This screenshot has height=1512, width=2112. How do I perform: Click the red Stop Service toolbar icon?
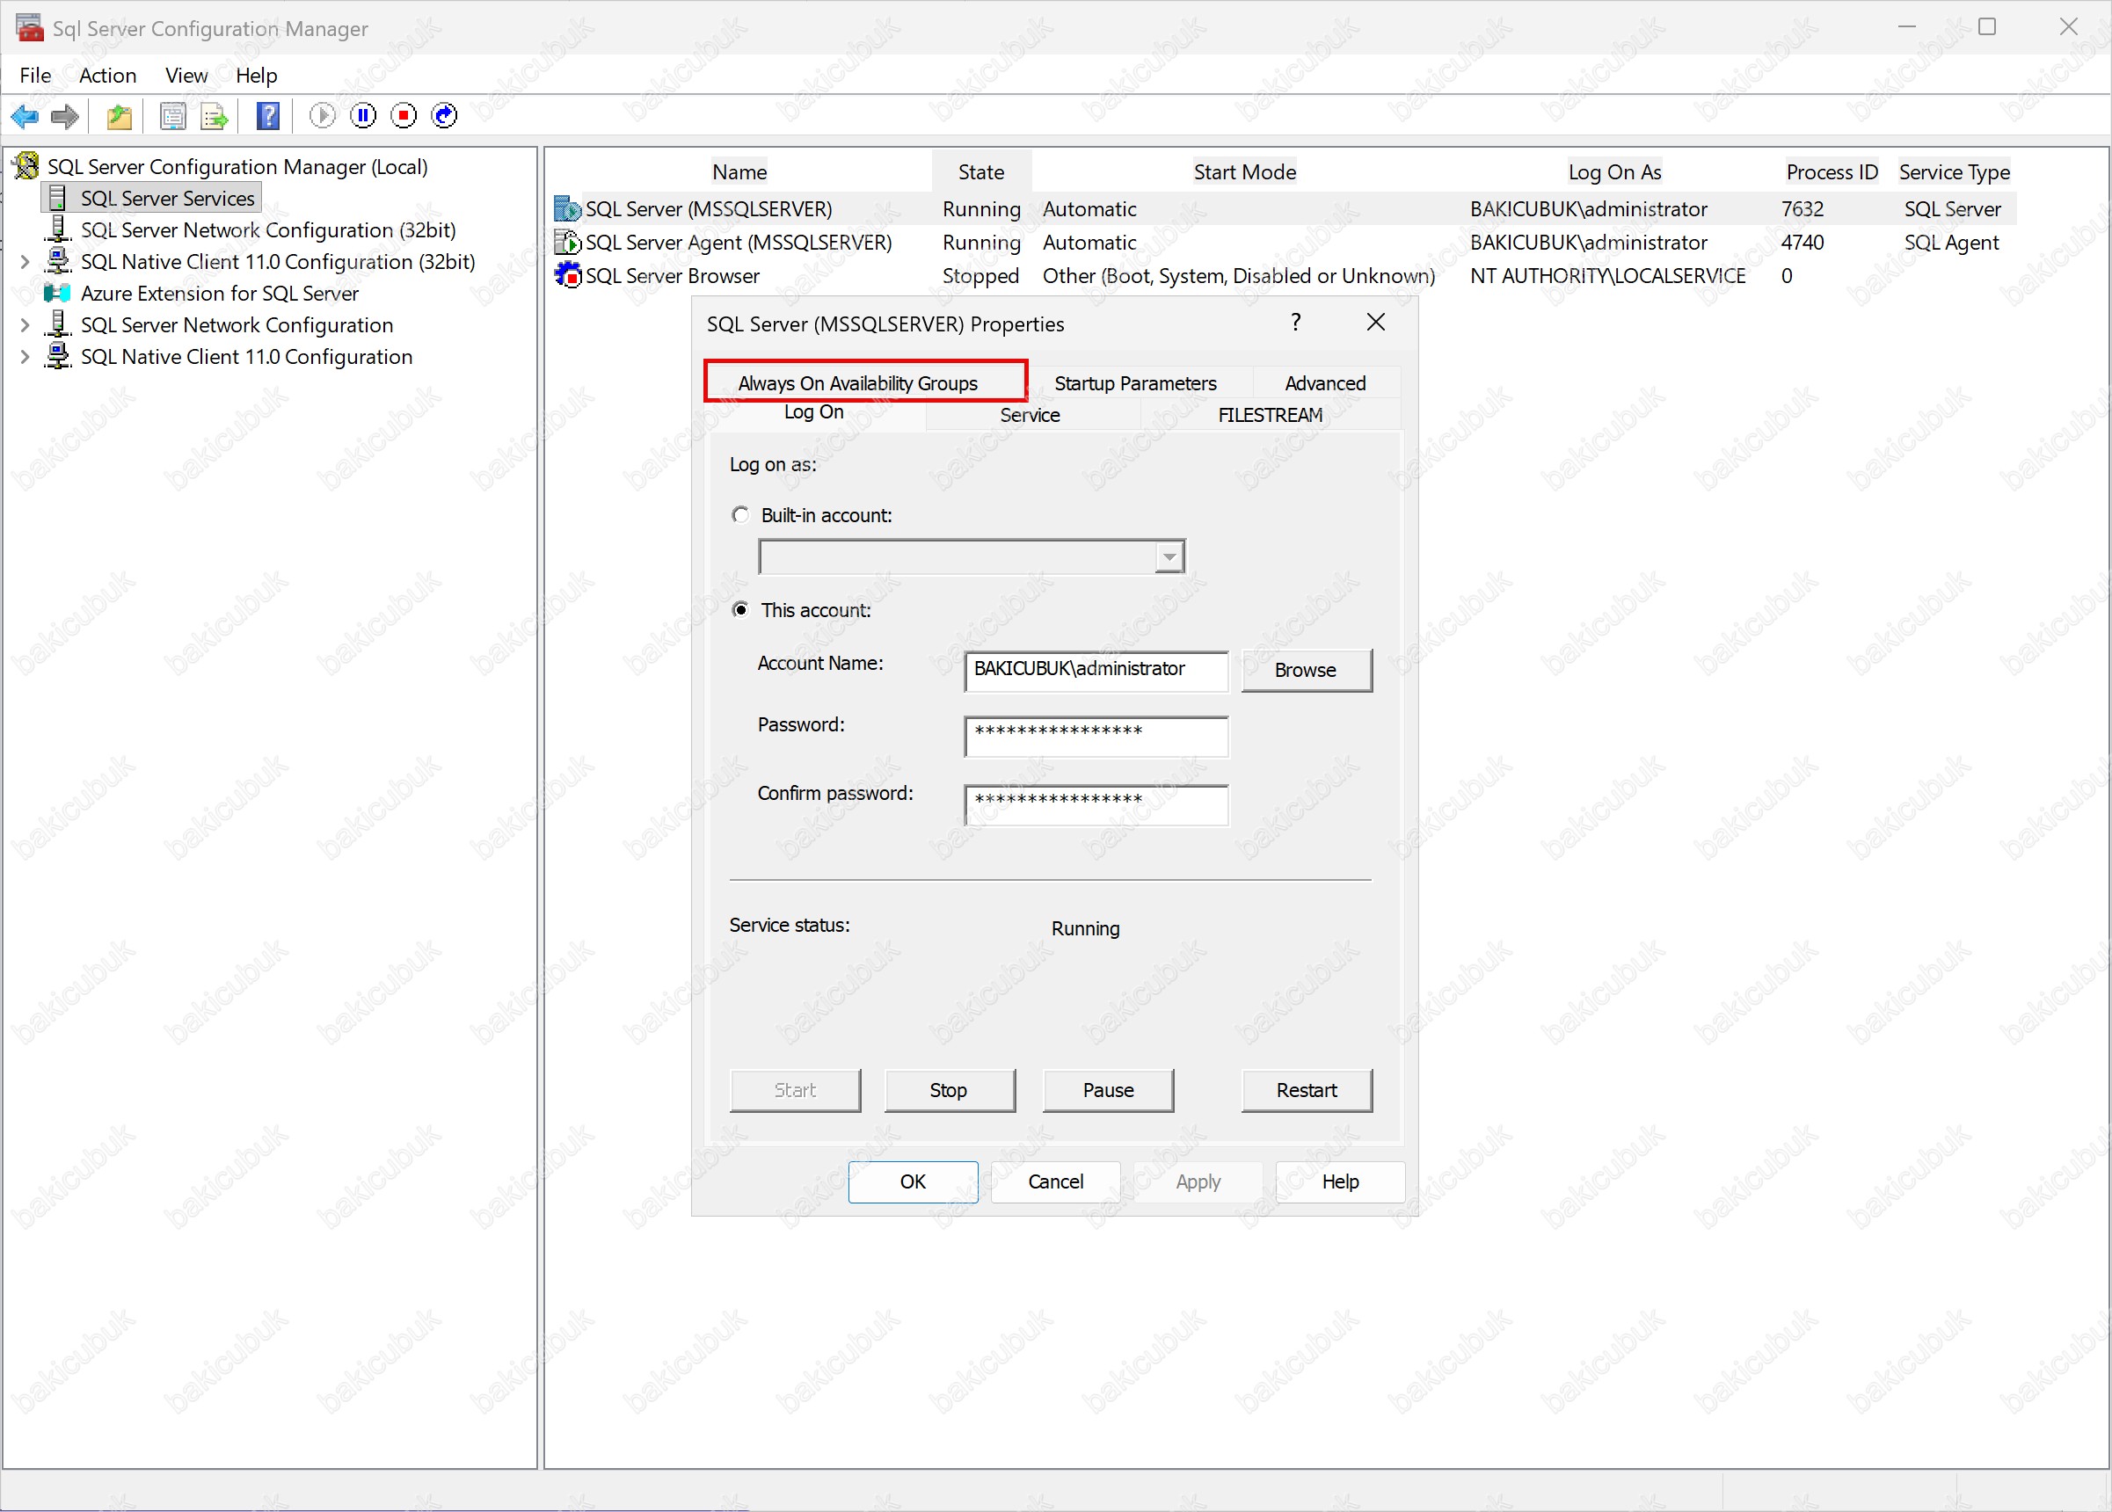[404, 115]
